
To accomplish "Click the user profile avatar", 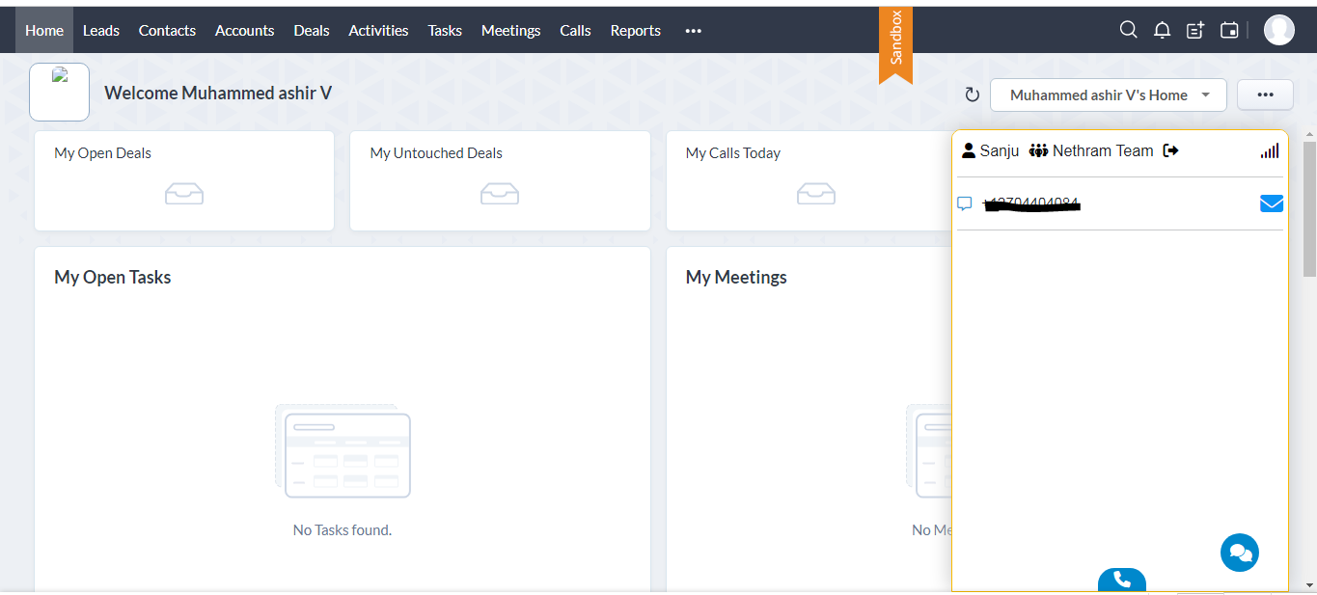I will tap(1278, 30).
